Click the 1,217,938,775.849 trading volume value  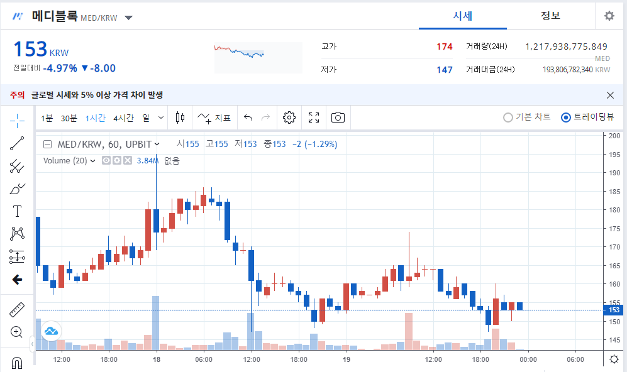click(x=566, y=46)
